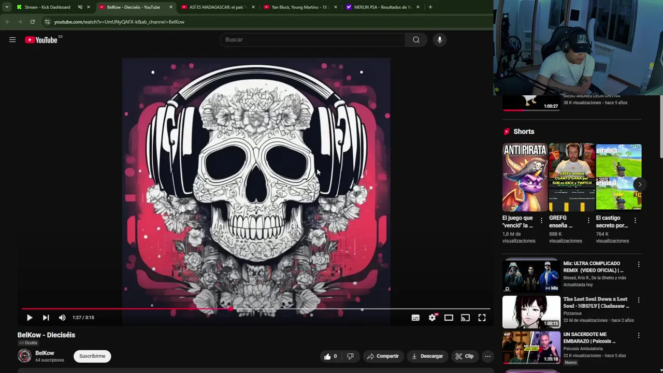
Task: Open the BelKow channel avatar
Action: click(x=24, y=356)
